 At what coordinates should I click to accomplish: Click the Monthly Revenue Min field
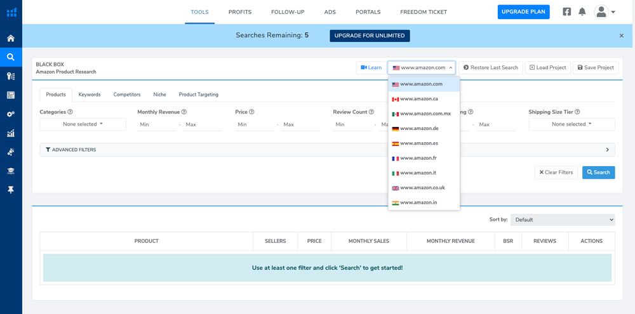[157, 124]
